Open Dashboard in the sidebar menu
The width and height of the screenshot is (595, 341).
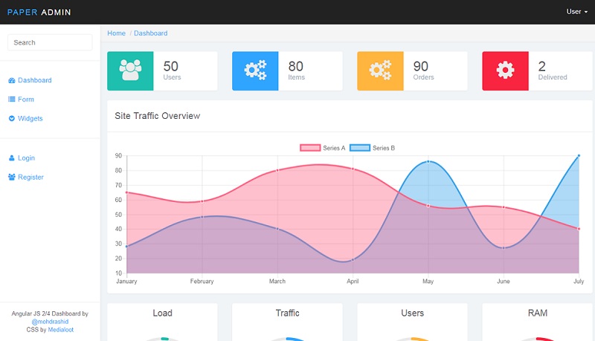(34, 80)
